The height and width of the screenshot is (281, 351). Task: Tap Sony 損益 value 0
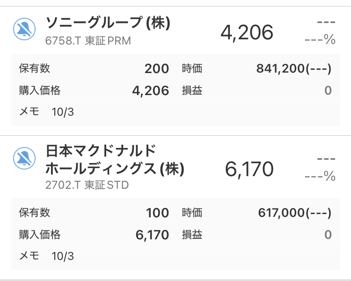pyautogui.click(x=328, y=91)
